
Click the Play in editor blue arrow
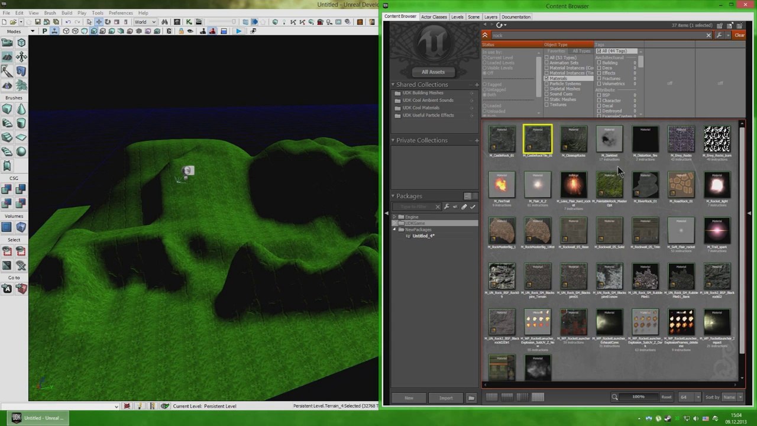pos(238,31)
